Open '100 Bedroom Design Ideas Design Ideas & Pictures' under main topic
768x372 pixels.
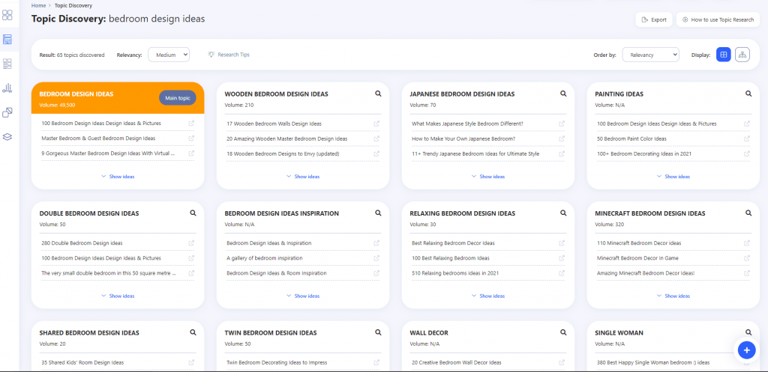[x=101, y=124]
